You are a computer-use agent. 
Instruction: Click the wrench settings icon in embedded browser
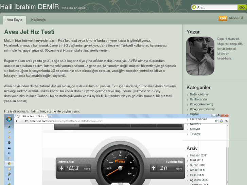tap(227, 121)
